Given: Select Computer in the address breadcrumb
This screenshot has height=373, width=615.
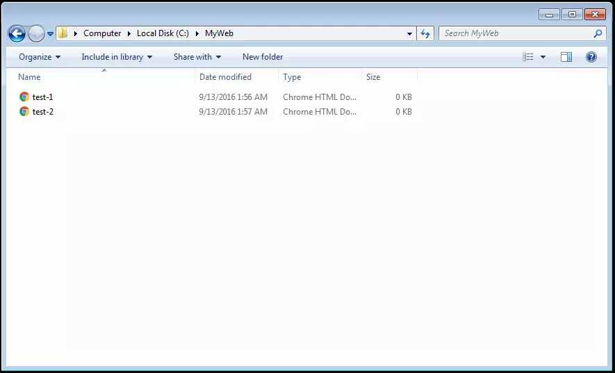Looking at the screenshot, I should (102, 33).
